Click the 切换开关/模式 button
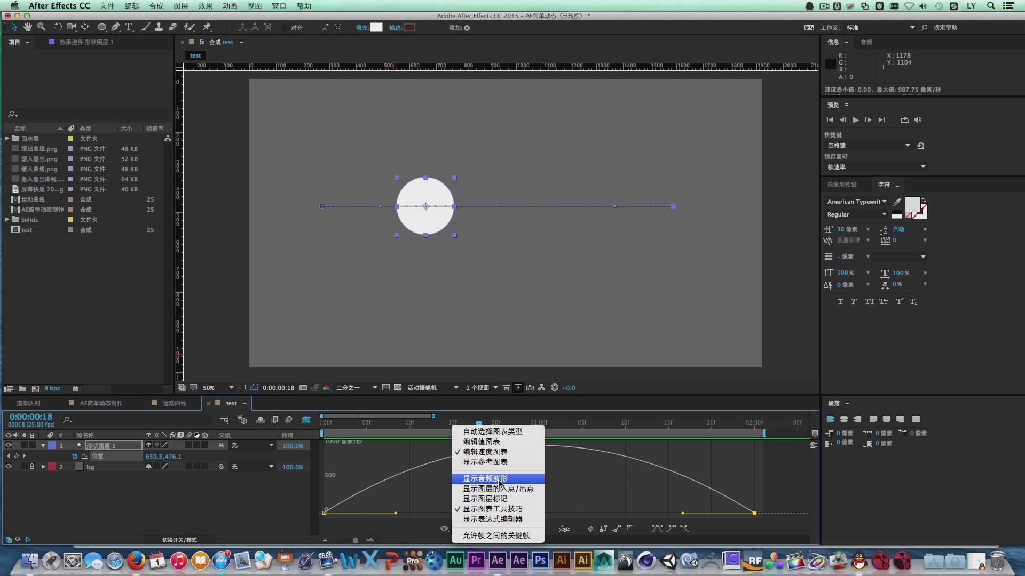The image size is (1025, 576). [x=179, y=540]
